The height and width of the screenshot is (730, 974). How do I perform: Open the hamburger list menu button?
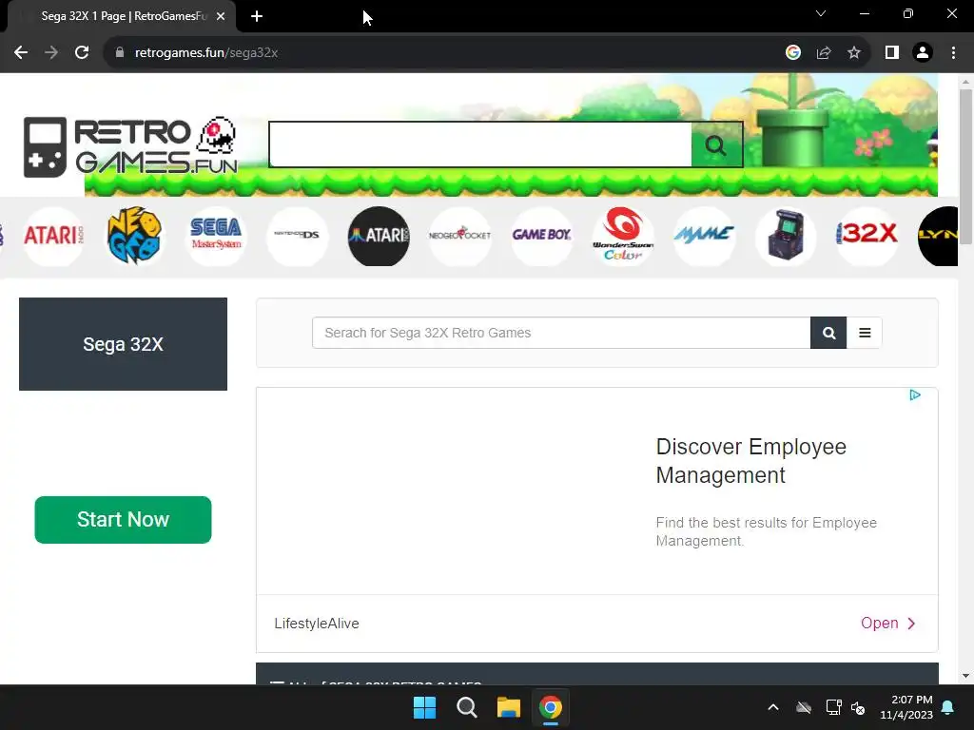pyautogui.click(x=864, y=333)
